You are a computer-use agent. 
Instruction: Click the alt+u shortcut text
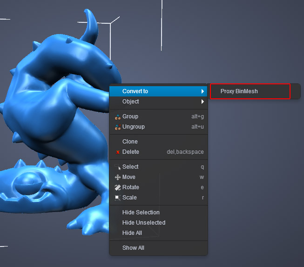tap(197, 127)
